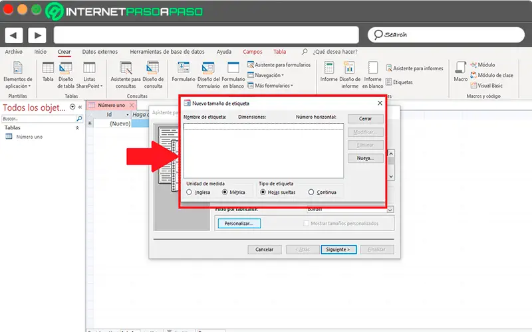
Task: Click the browser forward arrow button
Action: coord(37,35)
